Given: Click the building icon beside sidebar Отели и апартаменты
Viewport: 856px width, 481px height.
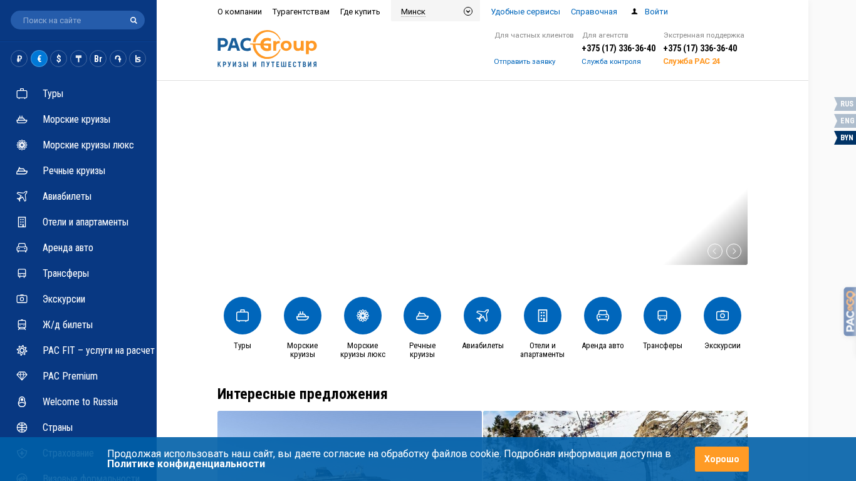Looking at the screenshot, I should click(x=22, y=222).
